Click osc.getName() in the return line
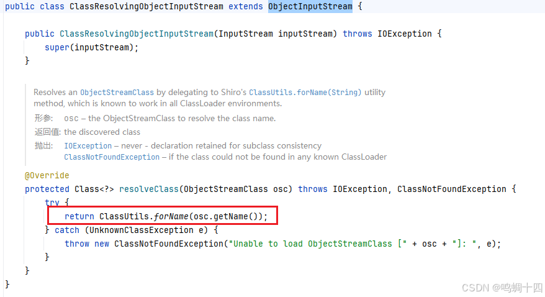The height and width of the screenshot is (297, 545). pos(225,216)
